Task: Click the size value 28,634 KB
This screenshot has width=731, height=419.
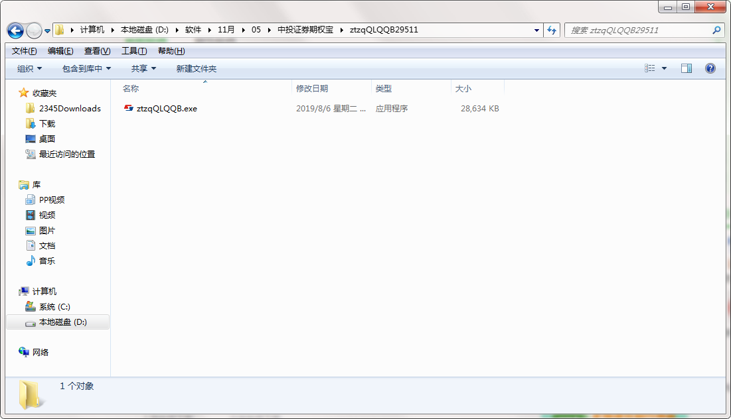Action: 480,109
